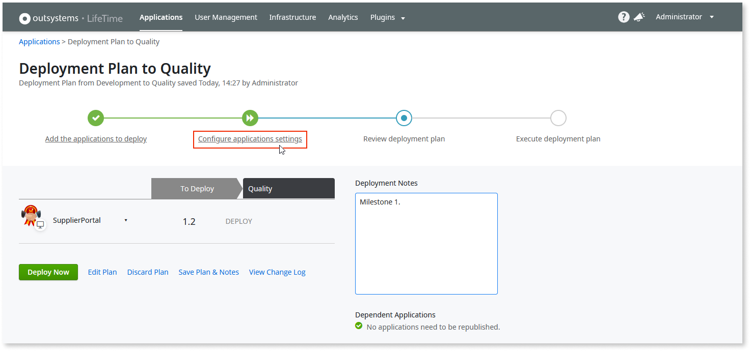This screenshot has width=750, height=351.
Task: Click the Deploy Now button
Action: click(48, 272)
